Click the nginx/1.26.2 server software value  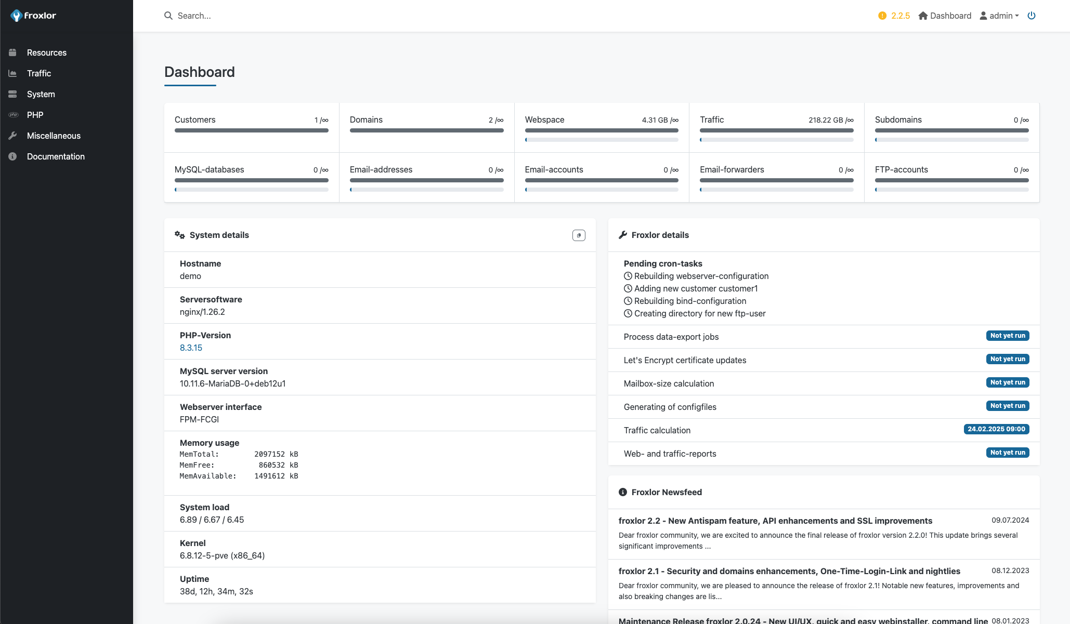(202, 312)
